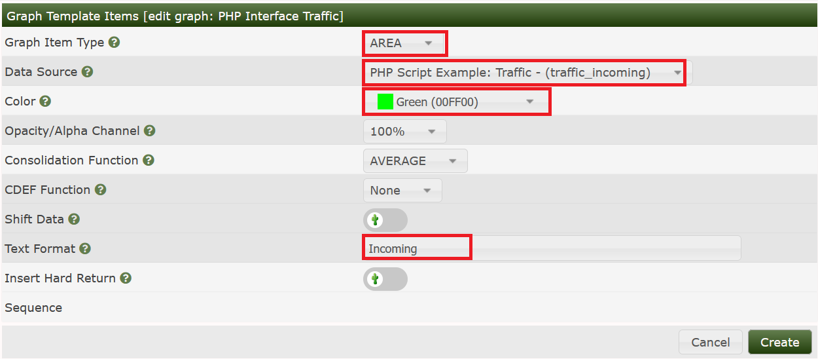Select the Opacity/Alpha Channel label
Screen dimensions: 818x359
tap(72, 131)
